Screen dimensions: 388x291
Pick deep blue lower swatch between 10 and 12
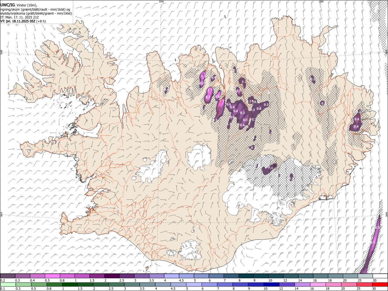(x=271, y=284)
